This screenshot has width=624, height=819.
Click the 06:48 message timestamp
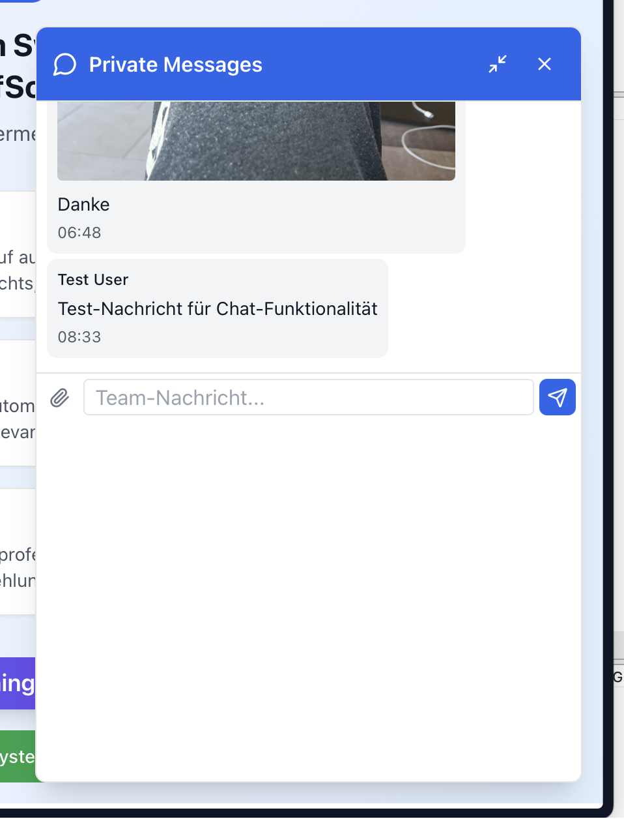click(x=79, y=233)
